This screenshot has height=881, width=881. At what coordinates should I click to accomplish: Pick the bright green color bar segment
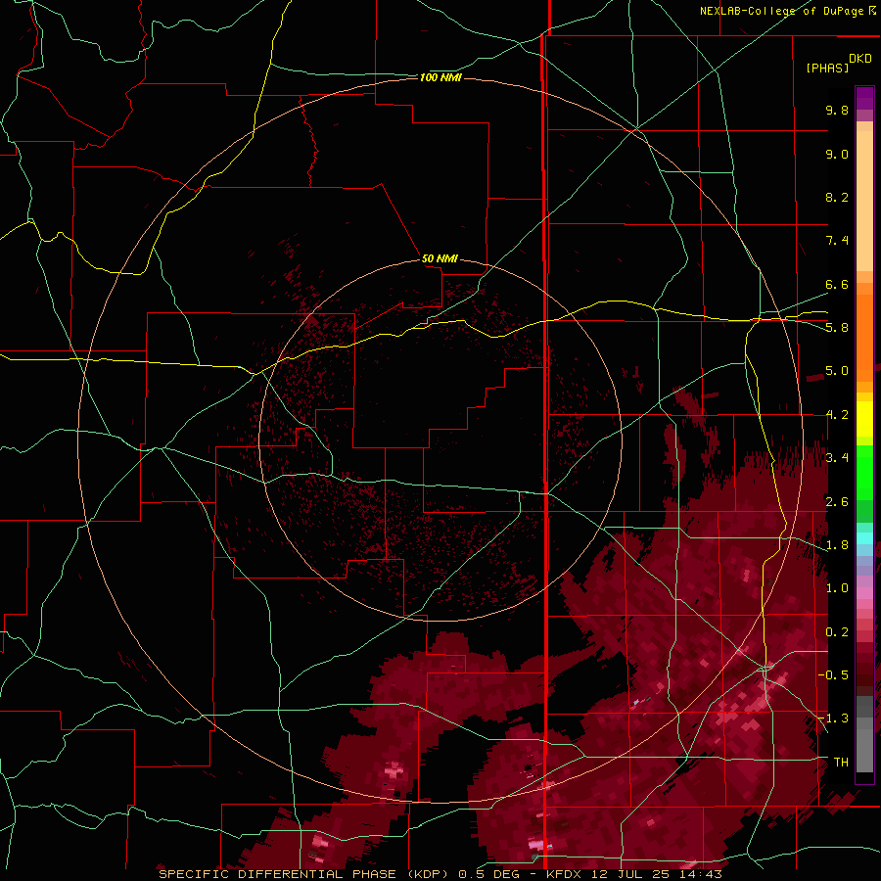(864, 472)
